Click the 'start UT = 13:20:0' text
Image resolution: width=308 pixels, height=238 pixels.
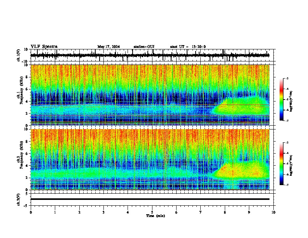tap(188, 47)
